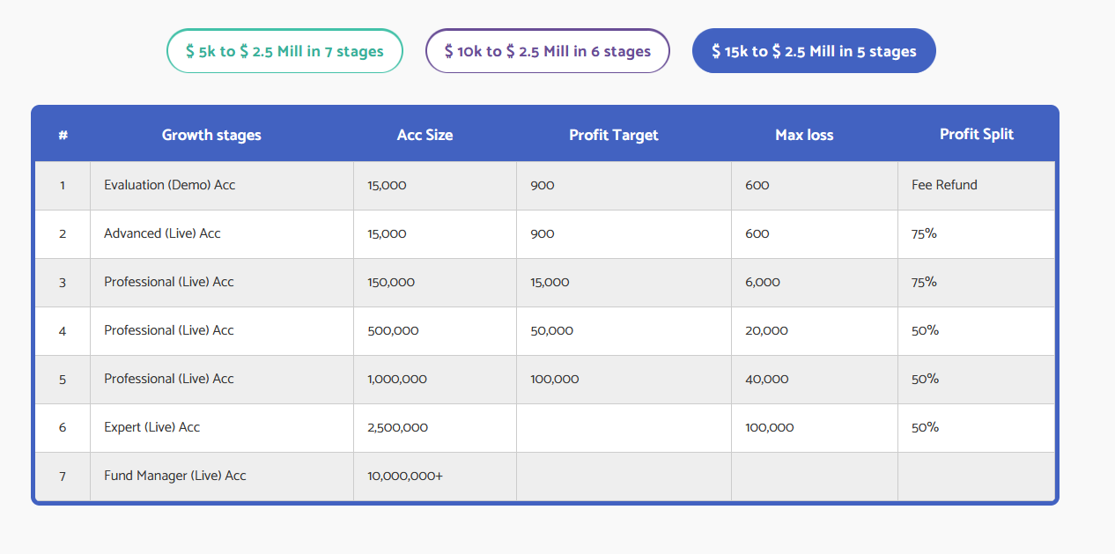The height and width of the screenshot is (554, 1115).
Task: Select the Advanced (Live) Acc cell
Action: pos(162,233)
